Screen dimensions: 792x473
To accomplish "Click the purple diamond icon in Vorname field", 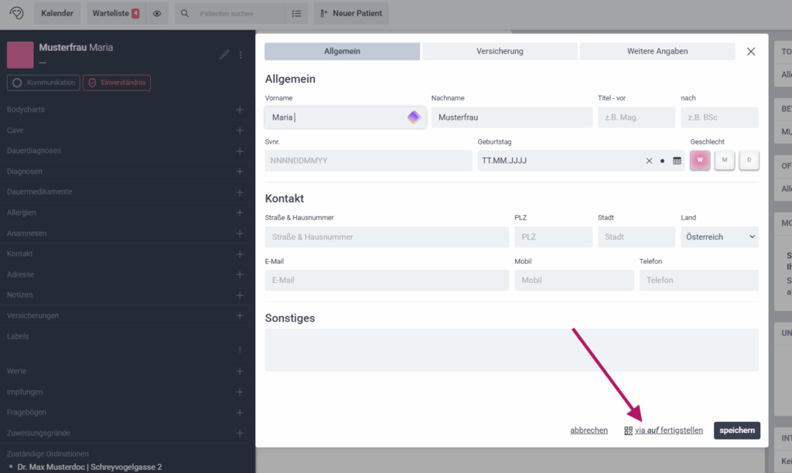I will [x=414, y=117].
